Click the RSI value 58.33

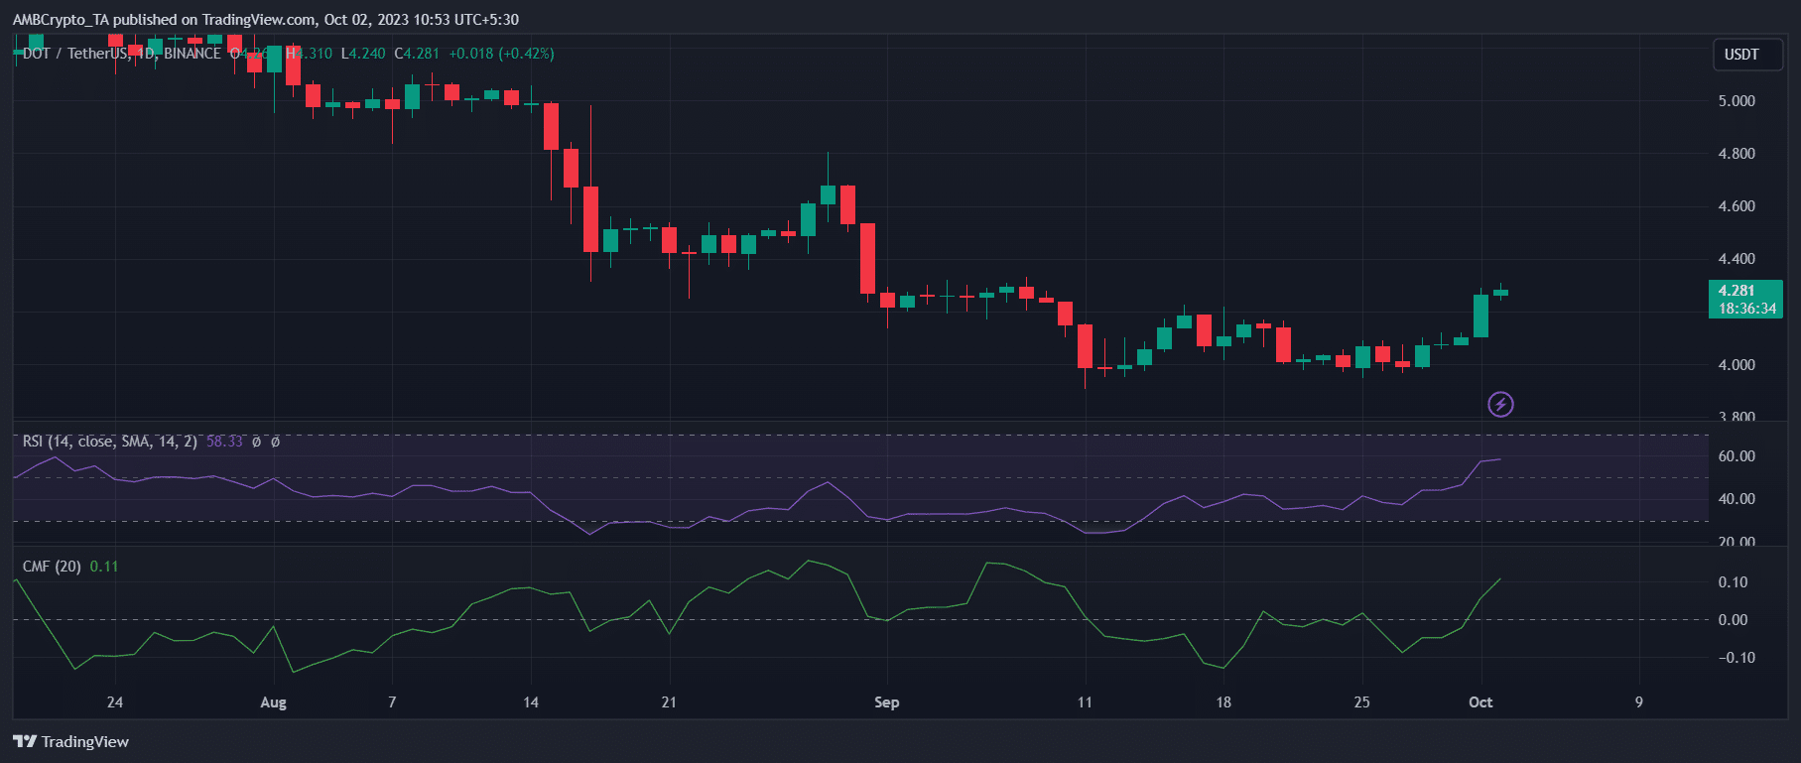[224, 442]
